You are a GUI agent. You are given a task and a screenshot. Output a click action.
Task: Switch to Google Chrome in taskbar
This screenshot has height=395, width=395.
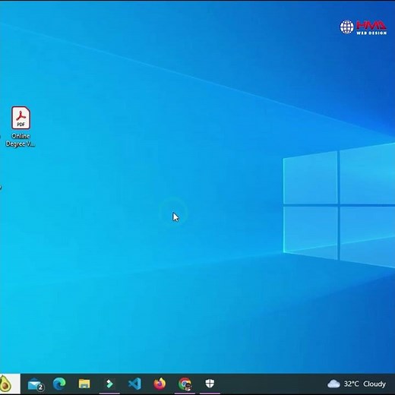click(185, 384)
